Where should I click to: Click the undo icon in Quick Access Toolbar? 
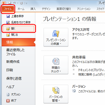14,3
